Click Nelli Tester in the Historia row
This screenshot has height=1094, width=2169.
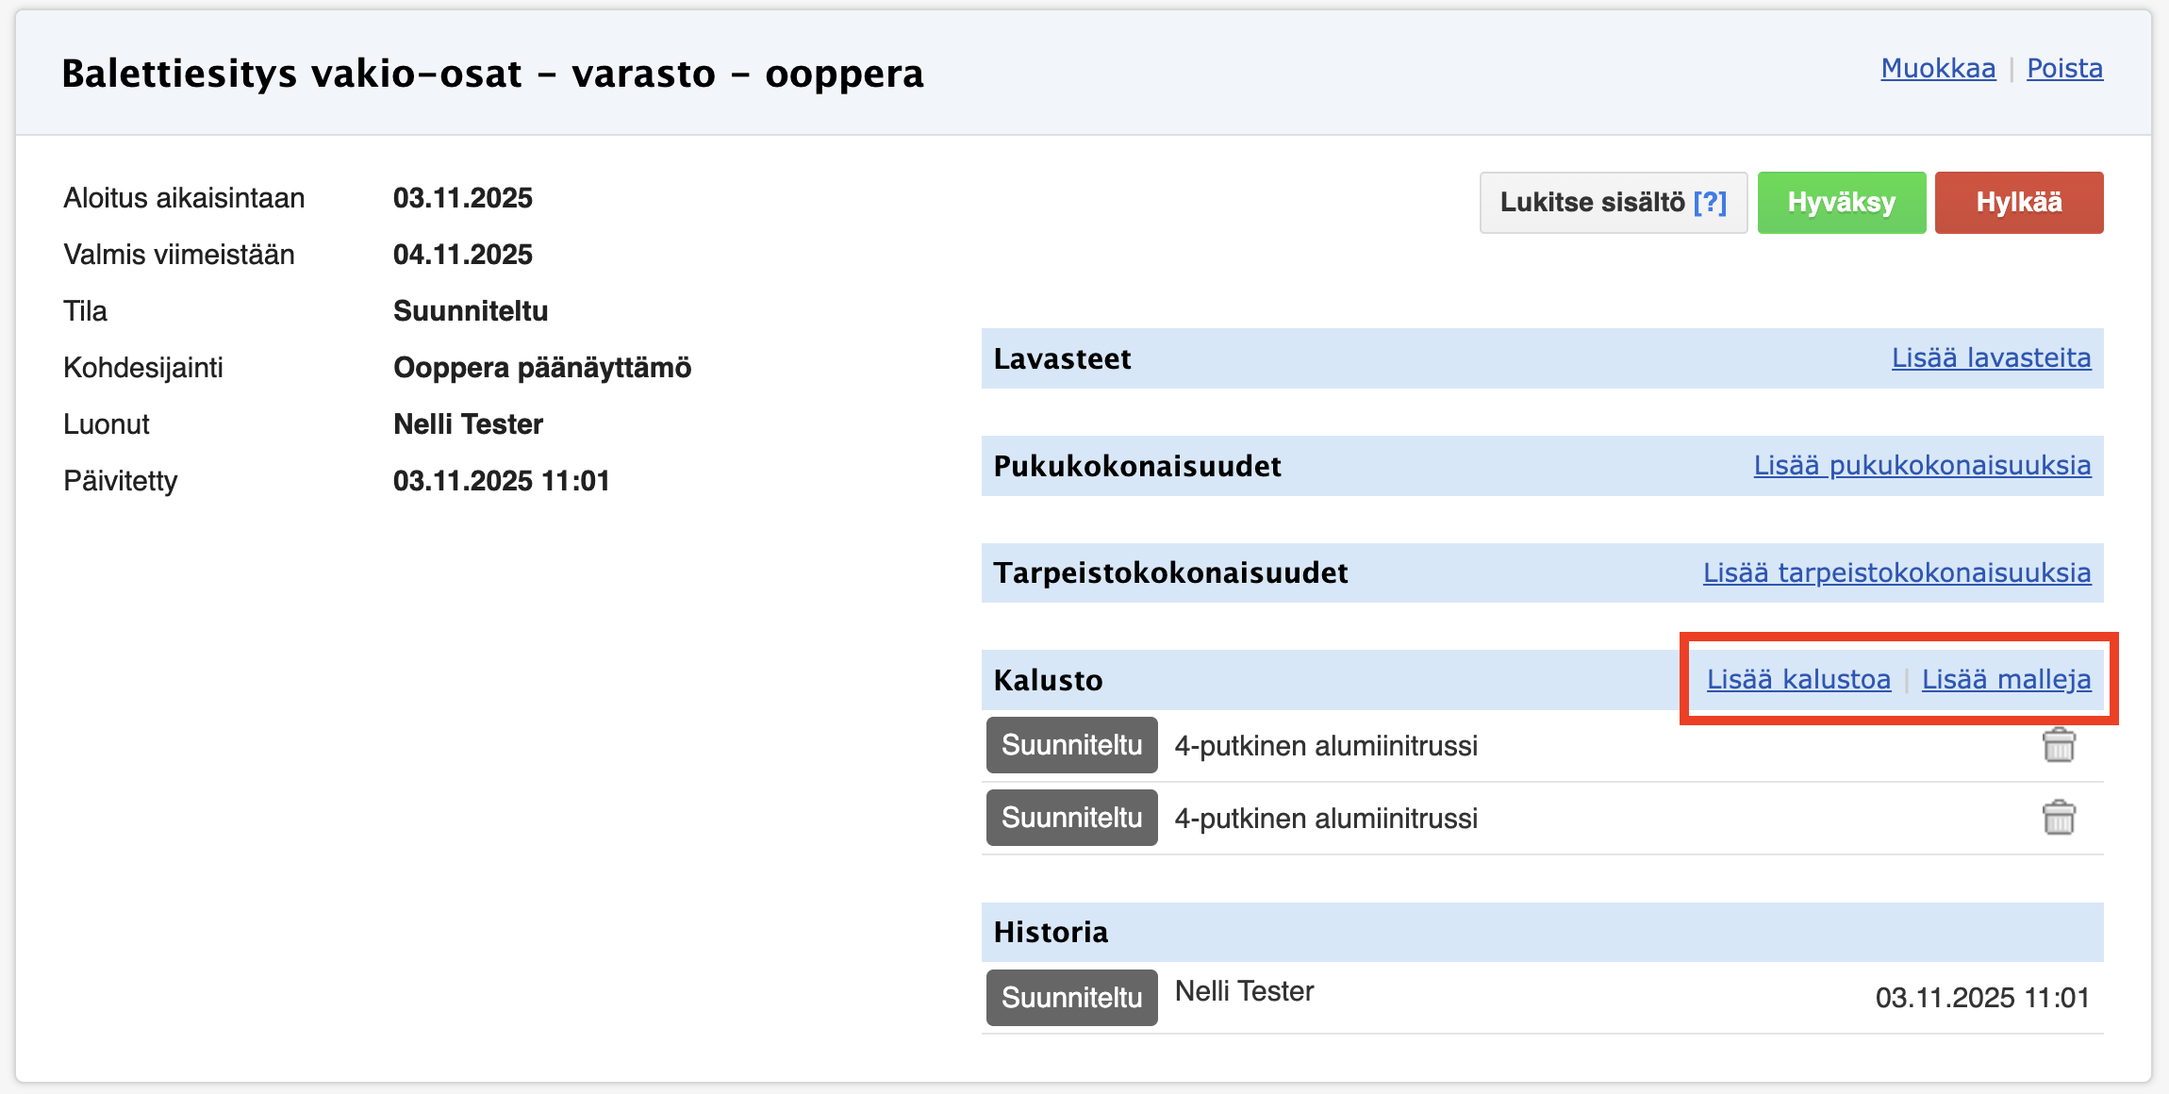[1244, 991]
